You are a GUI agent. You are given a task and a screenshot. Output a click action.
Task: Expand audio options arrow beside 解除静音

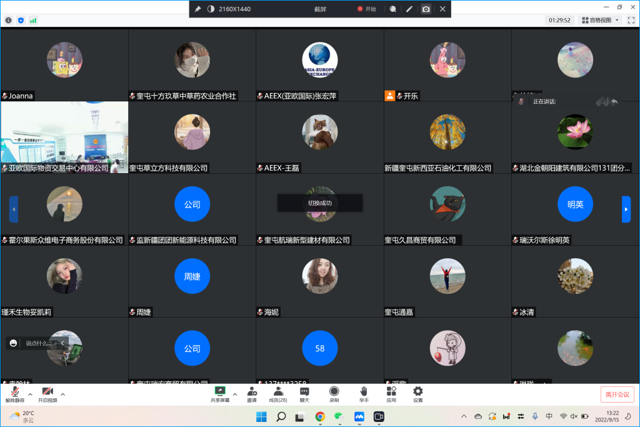(x=29, y=394)
